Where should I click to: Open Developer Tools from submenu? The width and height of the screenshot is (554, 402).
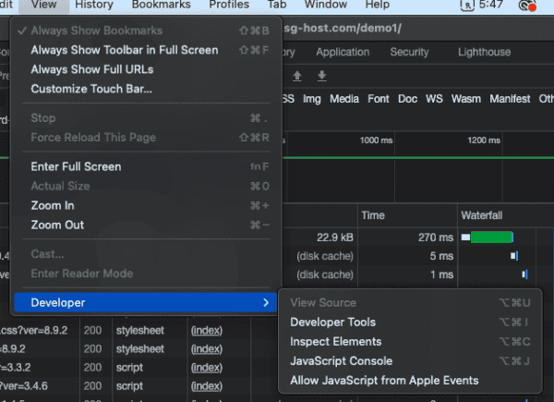tap(410, 323)
